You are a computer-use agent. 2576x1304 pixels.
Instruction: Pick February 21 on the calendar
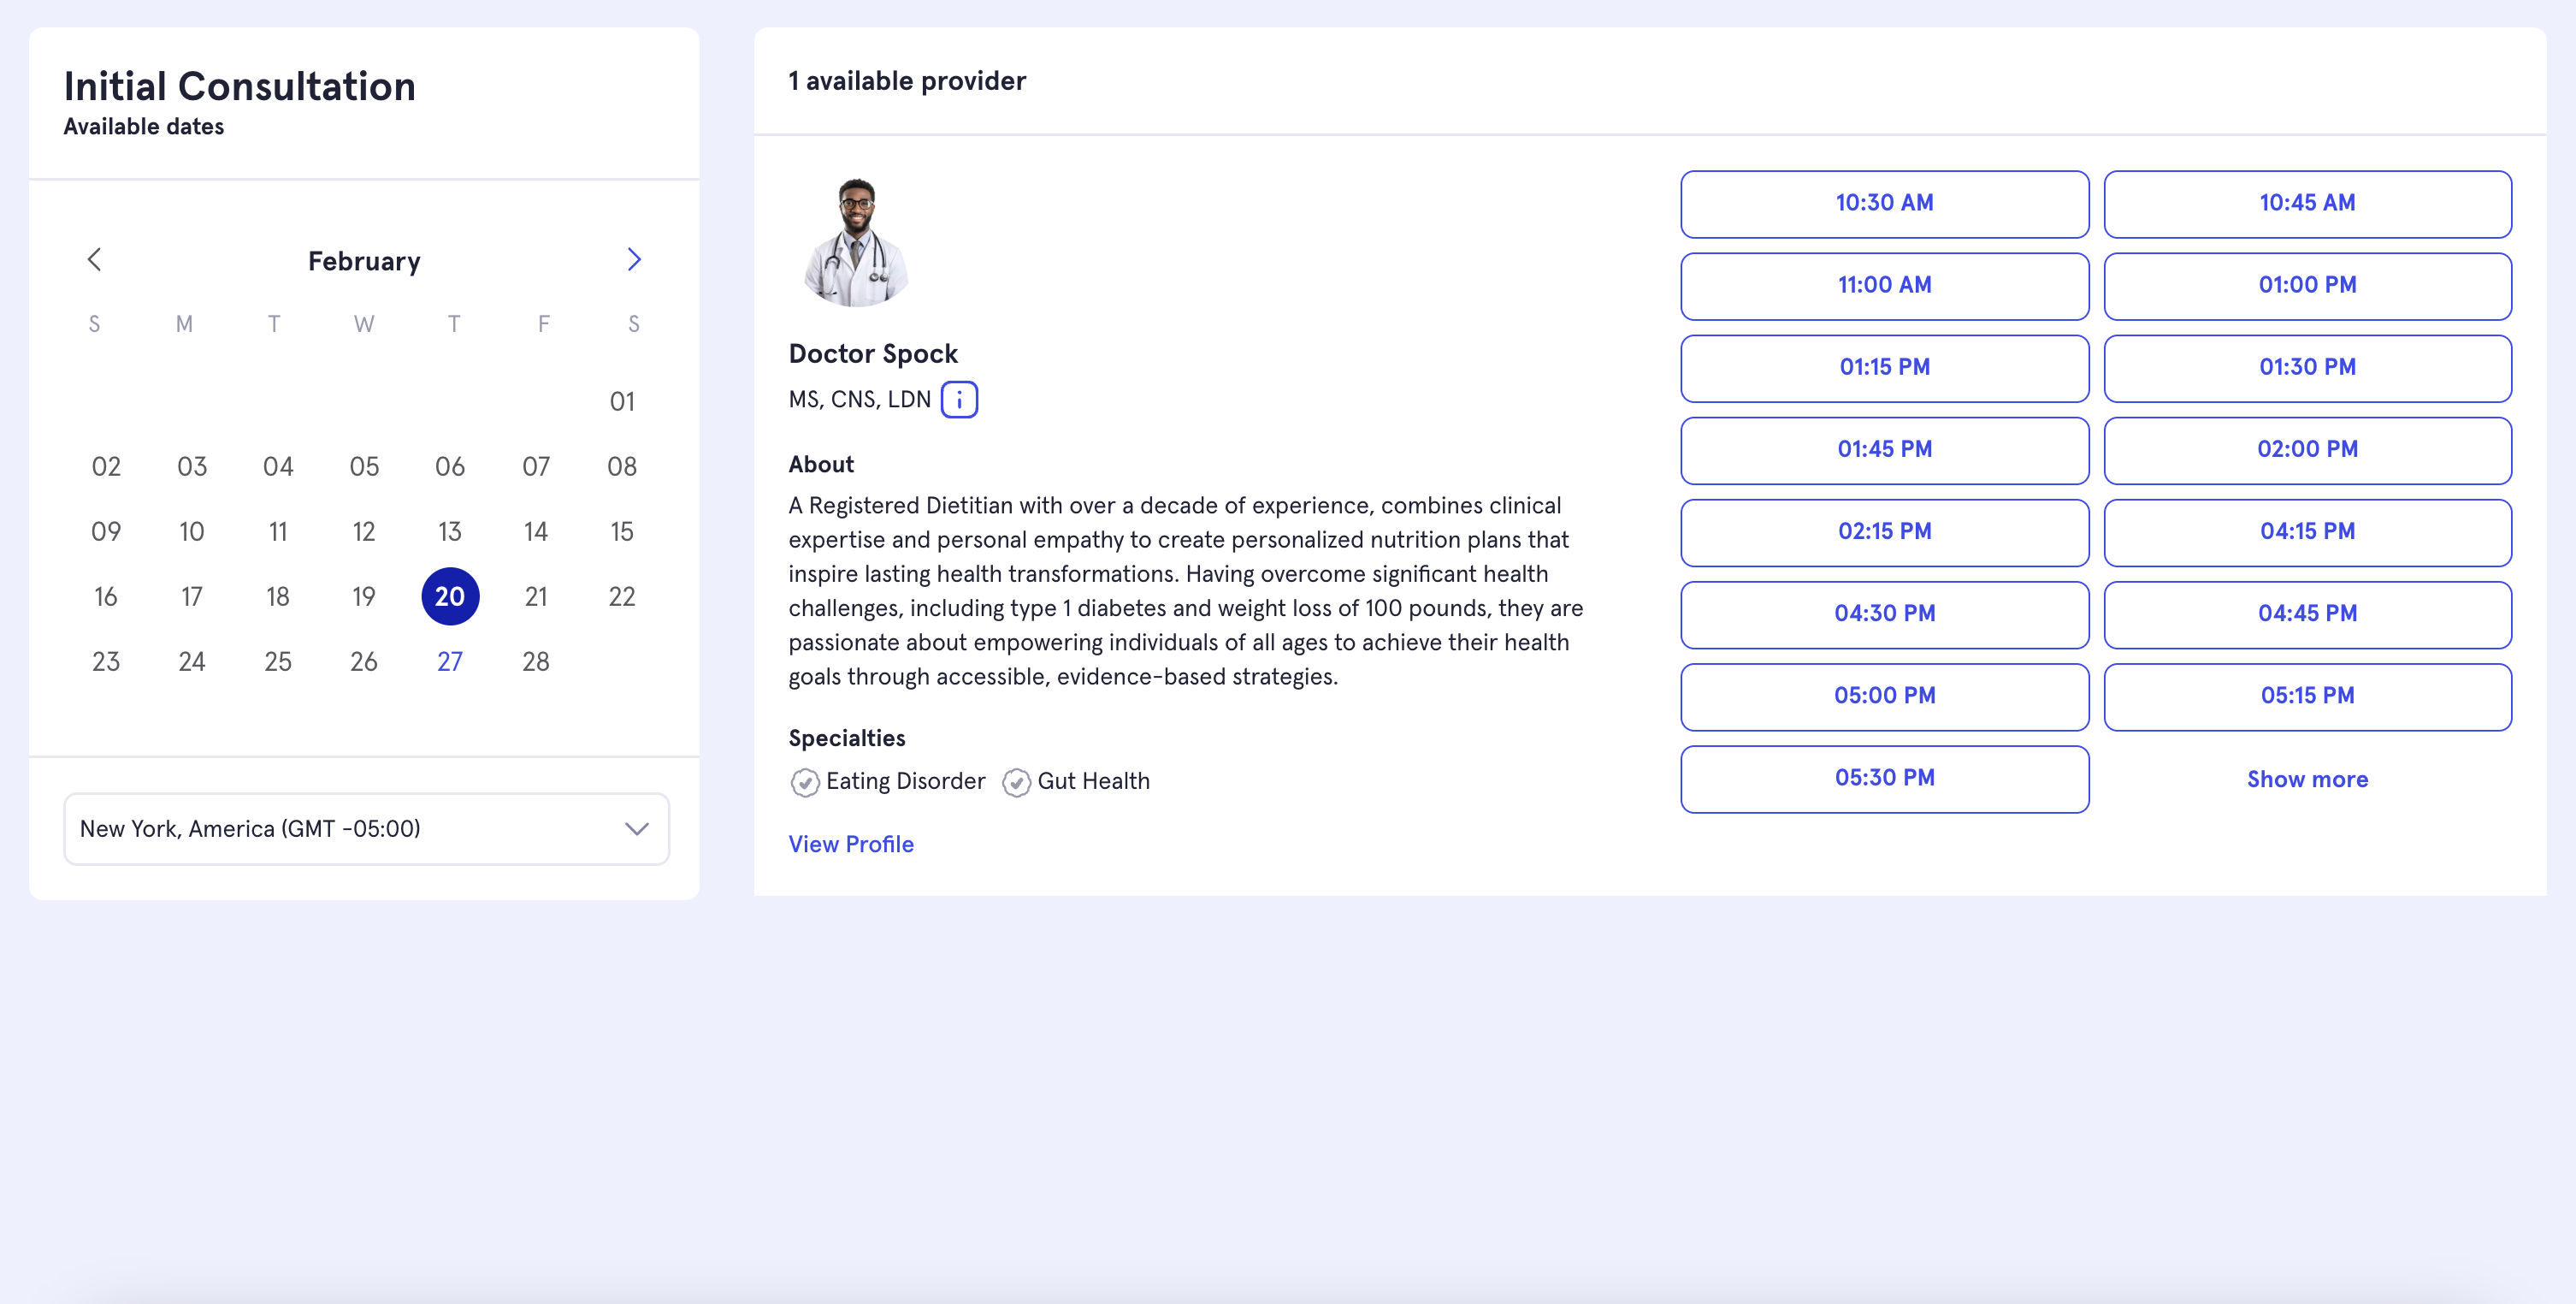tap(536, 596)
